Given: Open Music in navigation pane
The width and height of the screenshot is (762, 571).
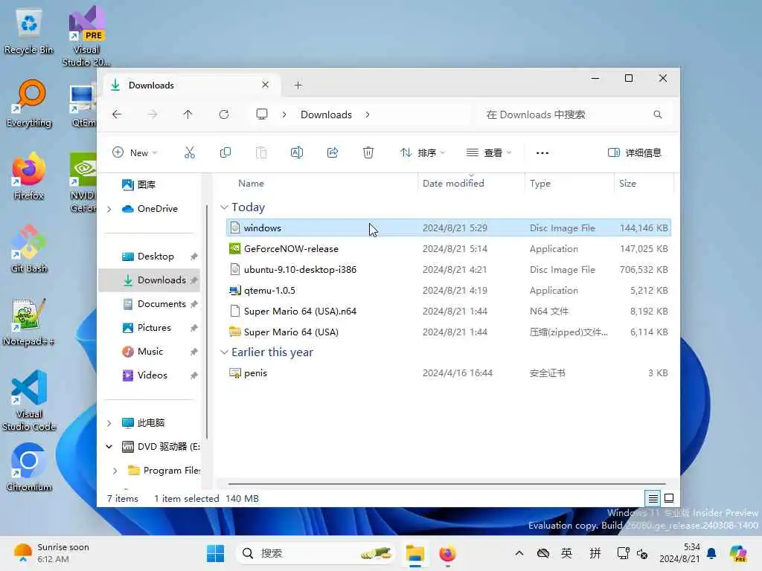Looking at the screenshot, I should tap(150, 352).
